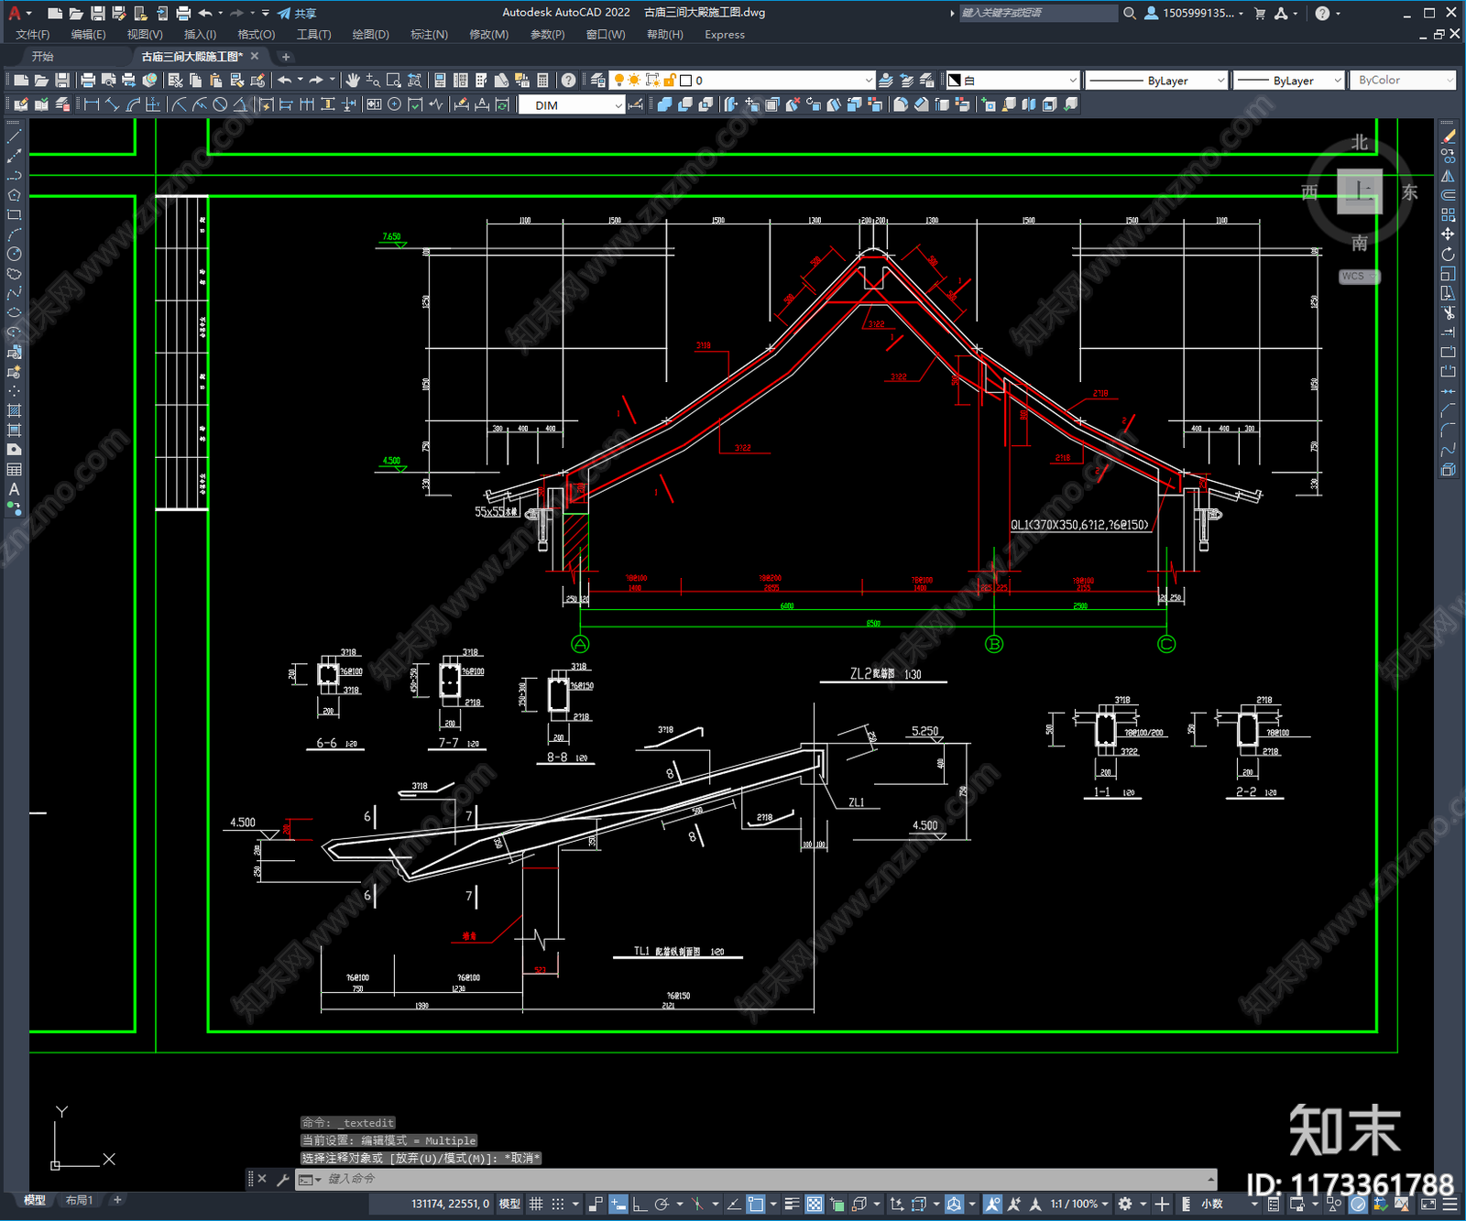The image size is (1466, 1221).
Task: Open the Express menu
Action: (725, 35)
